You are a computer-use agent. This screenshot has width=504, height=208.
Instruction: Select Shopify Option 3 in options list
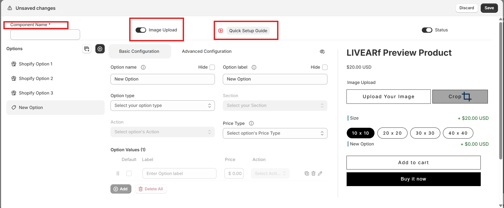pos(55,93)
